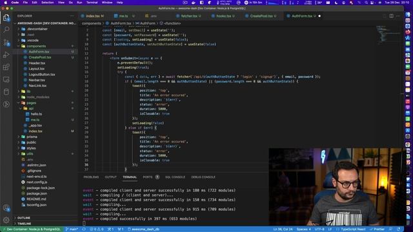413x232 pixels.
Task: Click the Apple menu icon
Action: coord(5,3)
